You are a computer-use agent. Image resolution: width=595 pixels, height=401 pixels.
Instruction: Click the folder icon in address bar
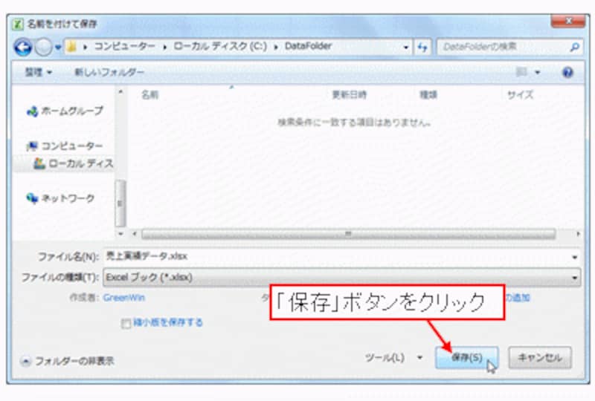[x=71, y=47]
